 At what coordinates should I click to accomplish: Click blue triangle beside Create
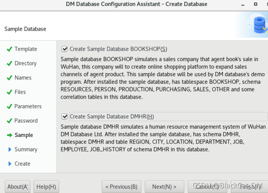[x=10, y=164]
